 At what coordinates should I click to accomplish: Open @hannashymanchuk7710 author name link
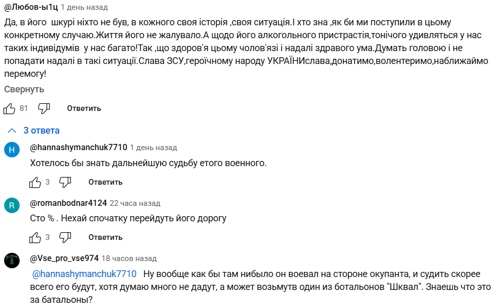click(x=79, y=148)
